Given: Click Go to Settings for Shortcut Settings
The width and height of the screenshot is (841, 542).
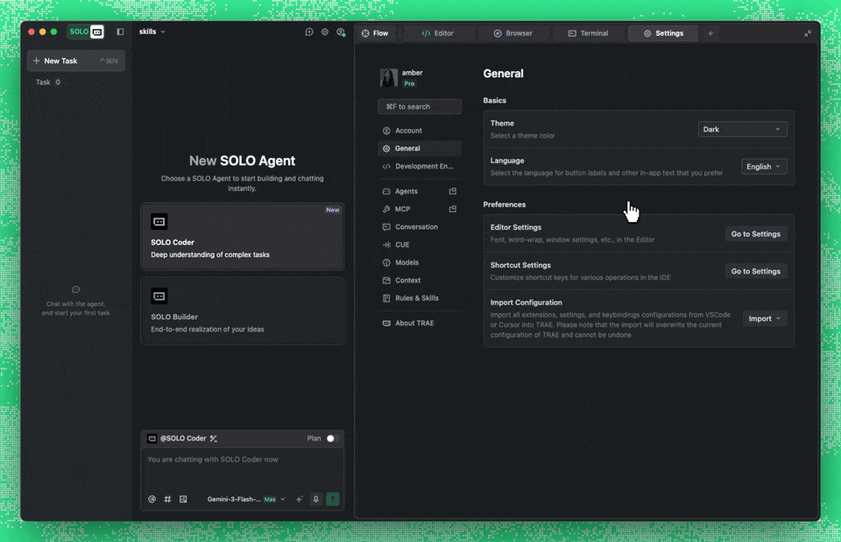Looking at the screenshot, I should pyautogui.click(x=756, y=271).
